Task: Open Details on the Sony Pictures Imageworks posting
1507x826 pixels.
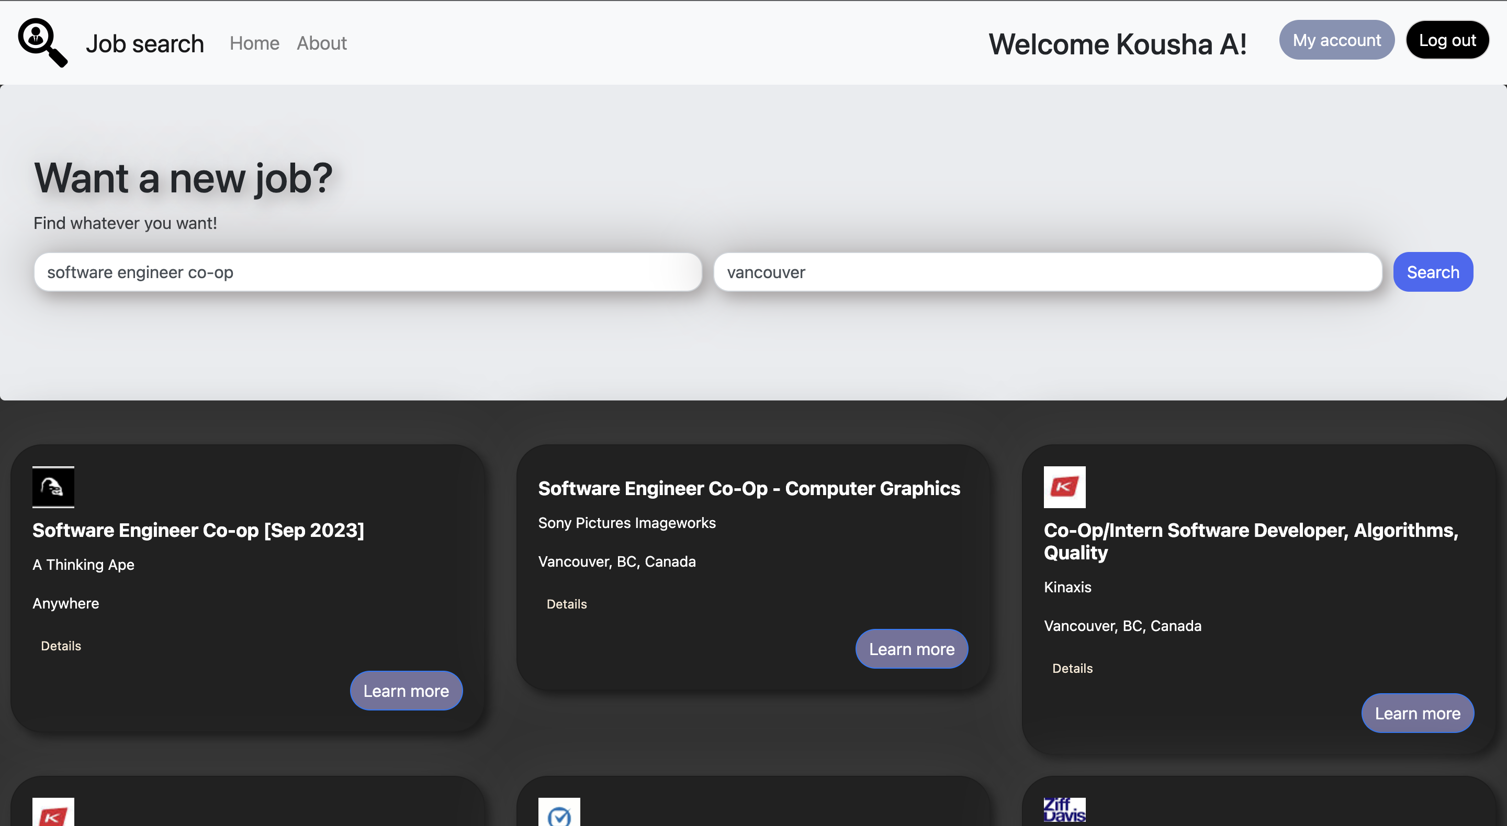Action: [x=566, y=604]
